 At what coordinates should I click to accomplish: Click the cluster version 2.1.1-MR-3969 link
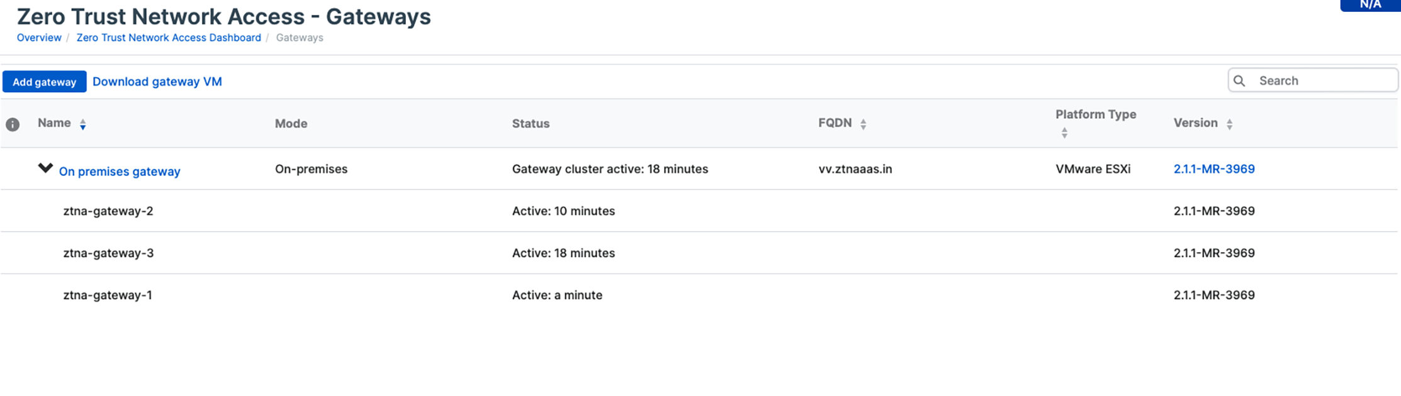click(x=1214, y=169)
